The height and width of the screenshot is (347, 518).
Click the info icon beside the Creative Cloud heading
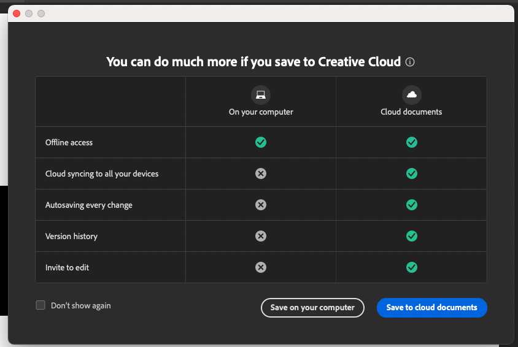point(411,62)
